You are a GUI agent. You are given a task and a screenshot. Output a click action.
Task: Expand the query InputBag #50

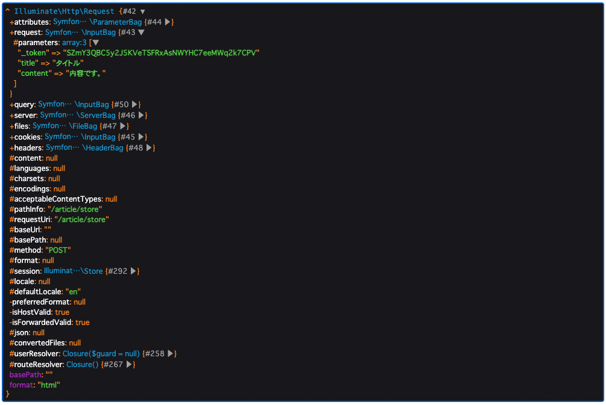pyautogui.click(x=134, y=104)
